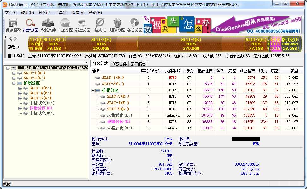Viewport: 307px width, 189px height.
Task: Collapse 扩展分区 row in partition table
Action: 93,90
